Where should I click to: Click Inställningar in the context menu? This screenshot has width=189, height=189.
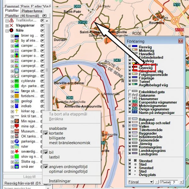point(60,181)
